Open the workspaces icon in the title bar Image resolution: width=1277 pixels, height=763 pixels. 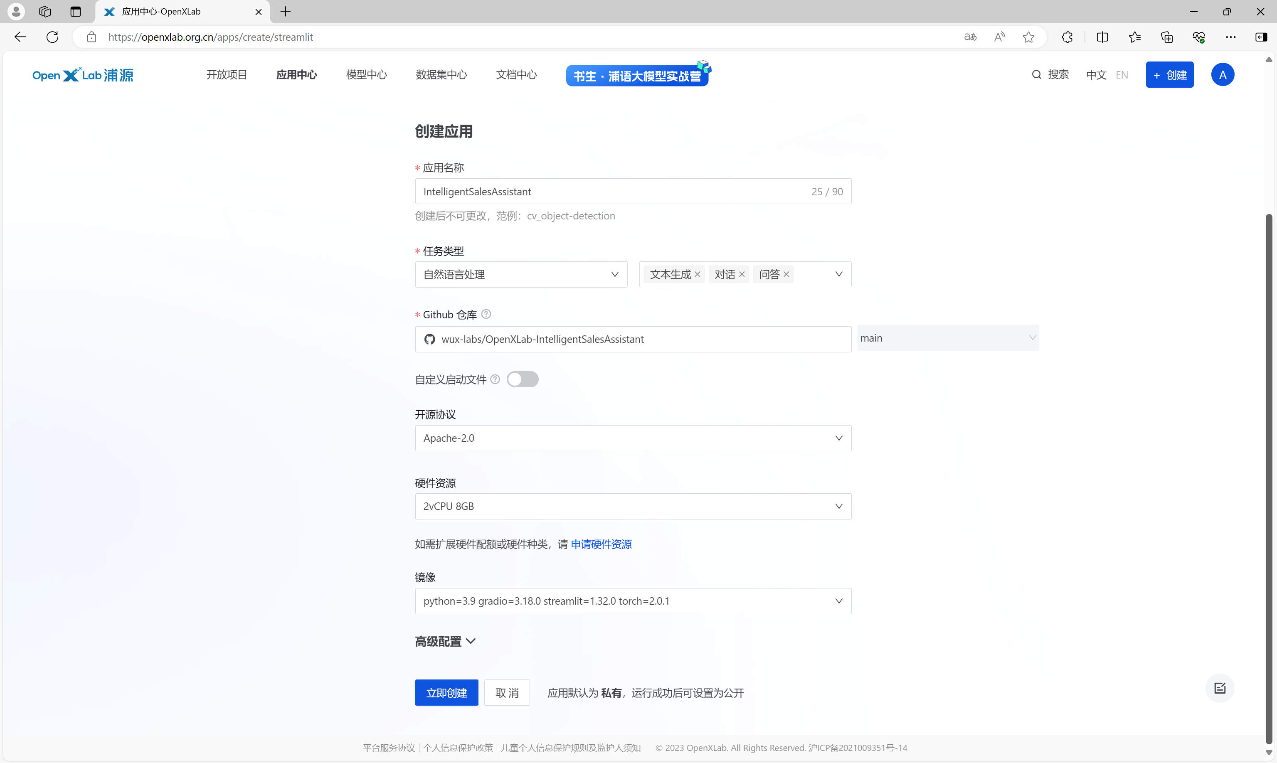click(x=45, y=11)
